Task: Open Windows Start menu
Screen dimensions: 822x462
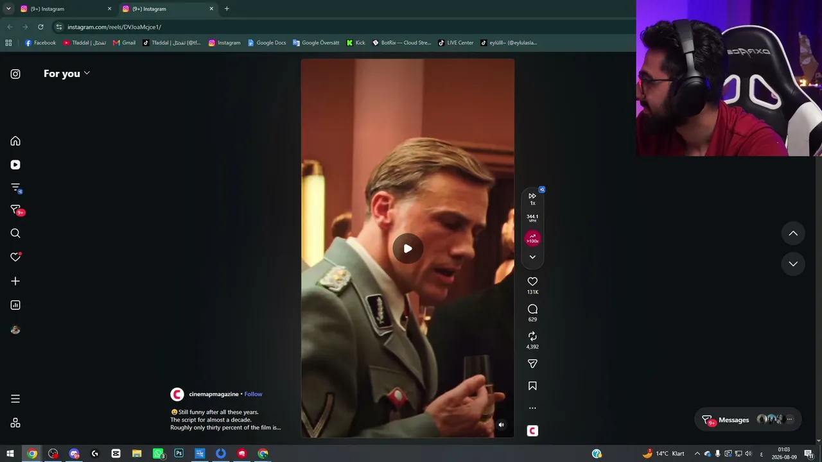Action: click(10, 454)
